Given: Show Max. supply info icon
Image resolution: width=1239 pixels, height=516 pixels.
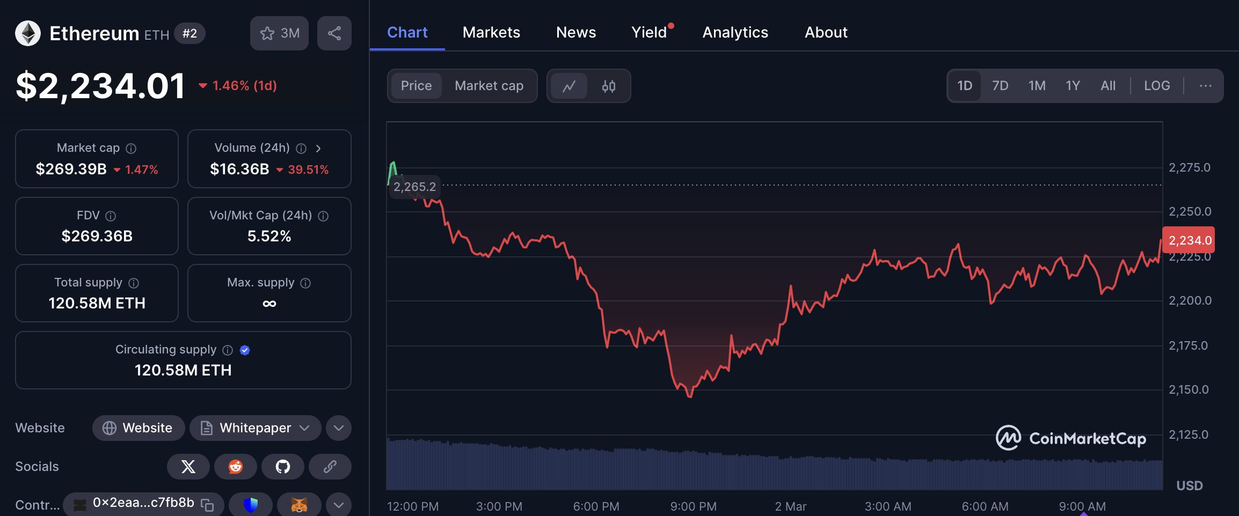Looking at the screenshot, I should pos(305,283).
